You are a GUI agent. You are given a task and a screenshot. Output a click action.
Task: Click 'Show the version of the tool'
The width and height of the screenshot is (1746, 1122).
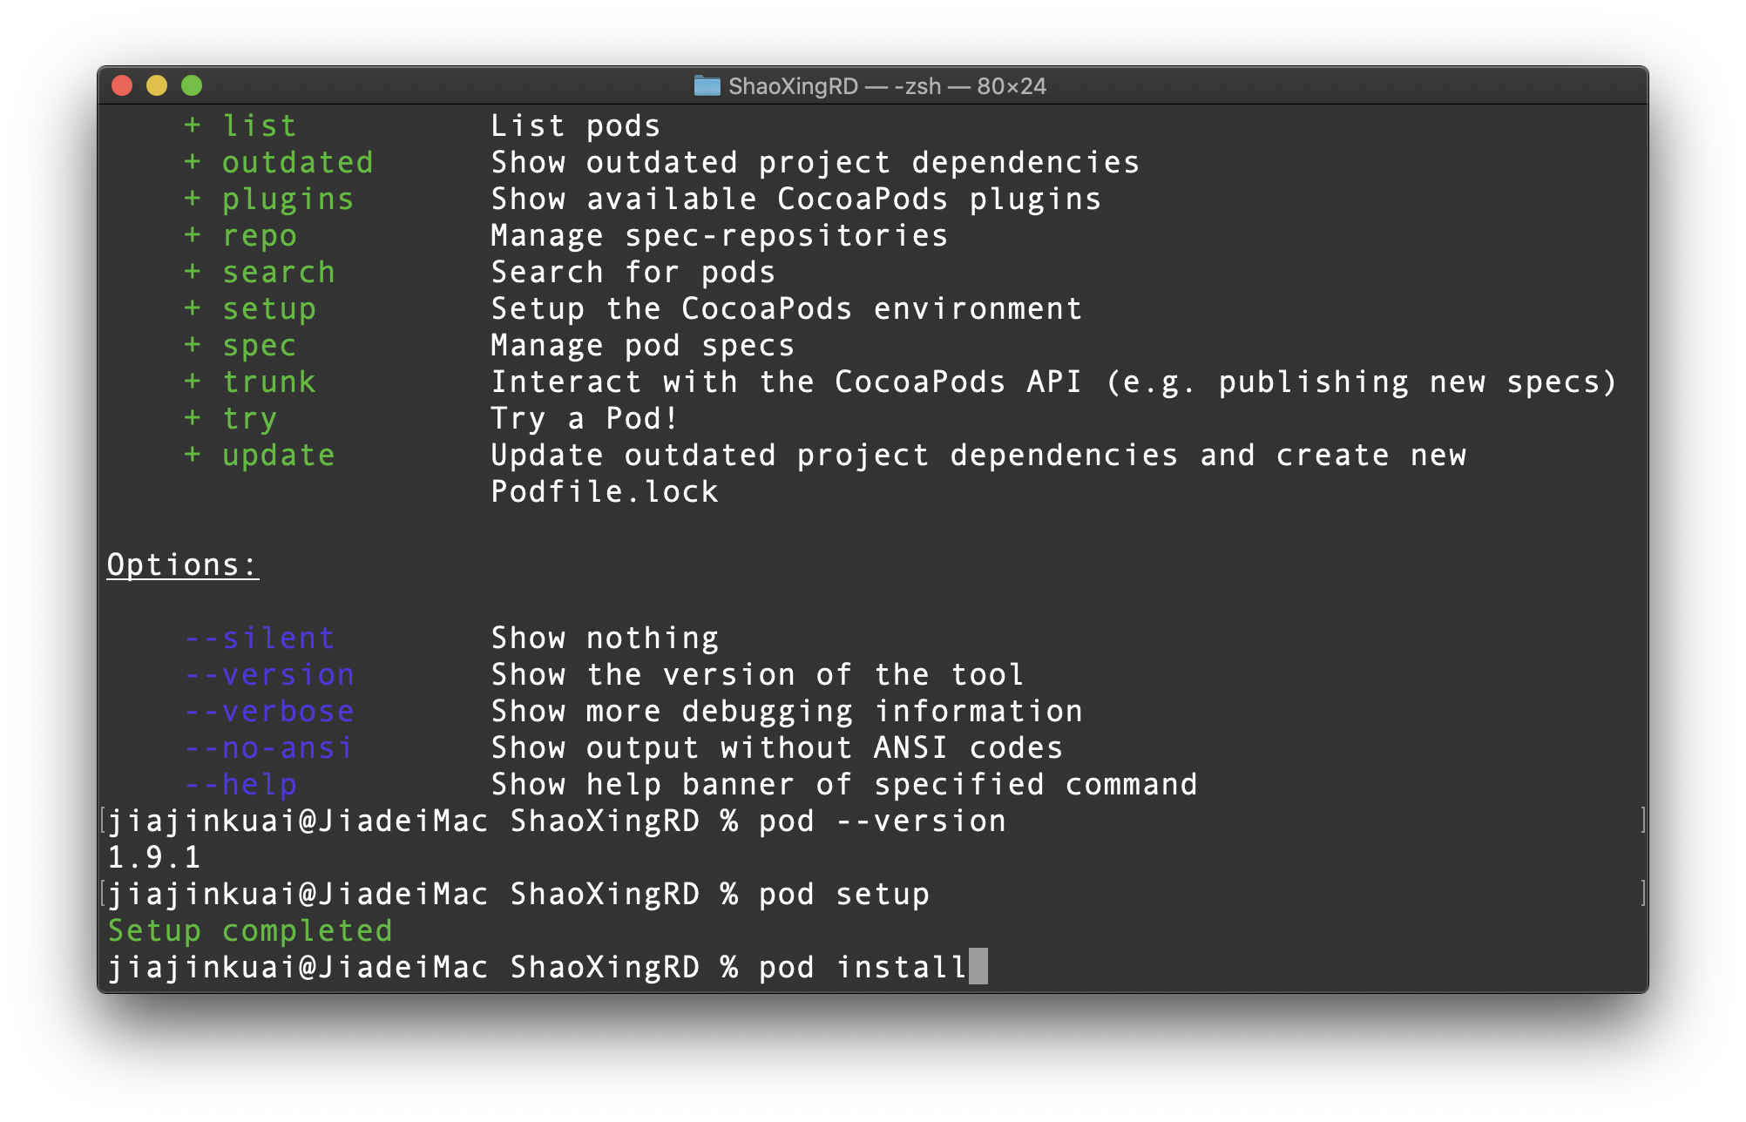(757, 675)
